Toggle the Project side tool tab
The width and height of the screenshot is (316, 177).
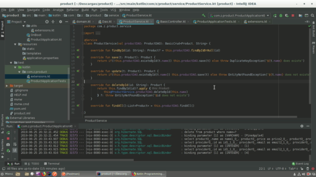(x=2, y=29)
